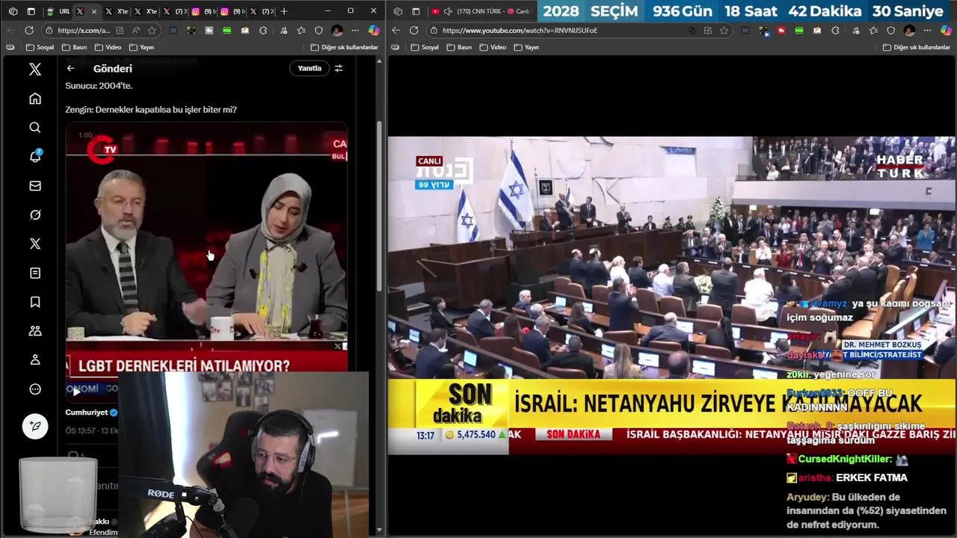Click the Gönderi heading text
This screenshot has width=957, height=538.
(113, 69)
